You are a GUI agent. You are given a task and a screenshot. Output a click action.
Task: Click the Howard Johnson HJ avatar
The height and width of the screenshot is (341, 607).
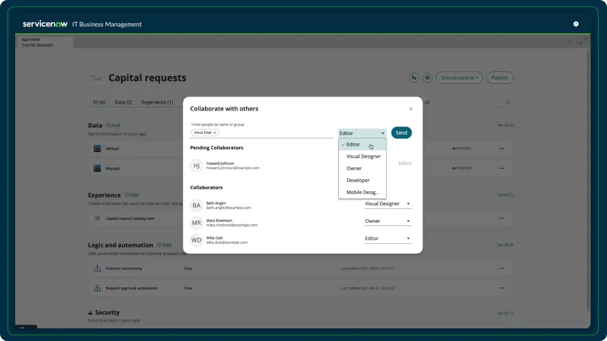tap(197, 165)
